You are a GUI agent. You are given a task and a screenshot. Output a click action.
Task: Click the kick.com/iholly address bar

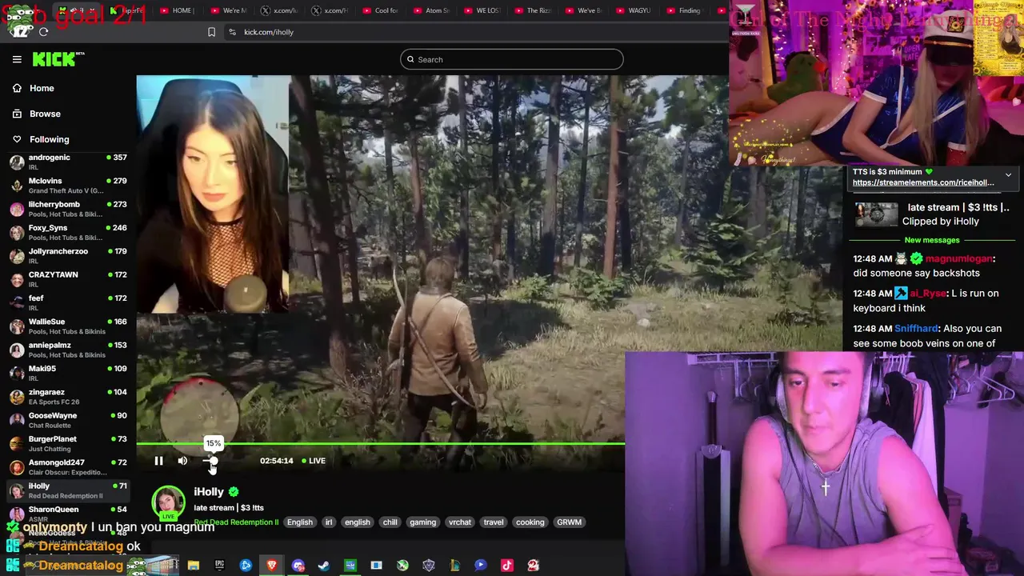[x=269, y=32]
